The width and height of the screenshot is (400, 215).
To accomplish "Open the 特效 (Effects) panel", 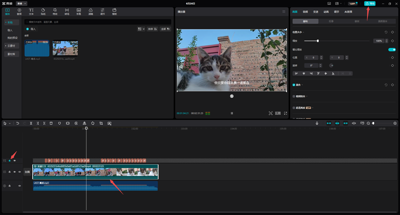I will point(54,10).
